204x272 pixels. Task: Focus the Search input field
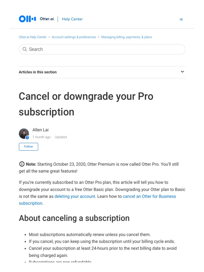pos(106,49)
